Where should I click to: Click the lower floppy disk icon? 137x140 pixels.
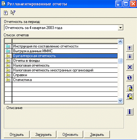[130, 96]
